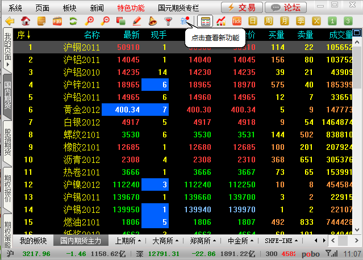Image resolution: width=363 pixels, height=260 pixels.
Task: Toggle the daily (日) period button
Action: pos(252,21)
